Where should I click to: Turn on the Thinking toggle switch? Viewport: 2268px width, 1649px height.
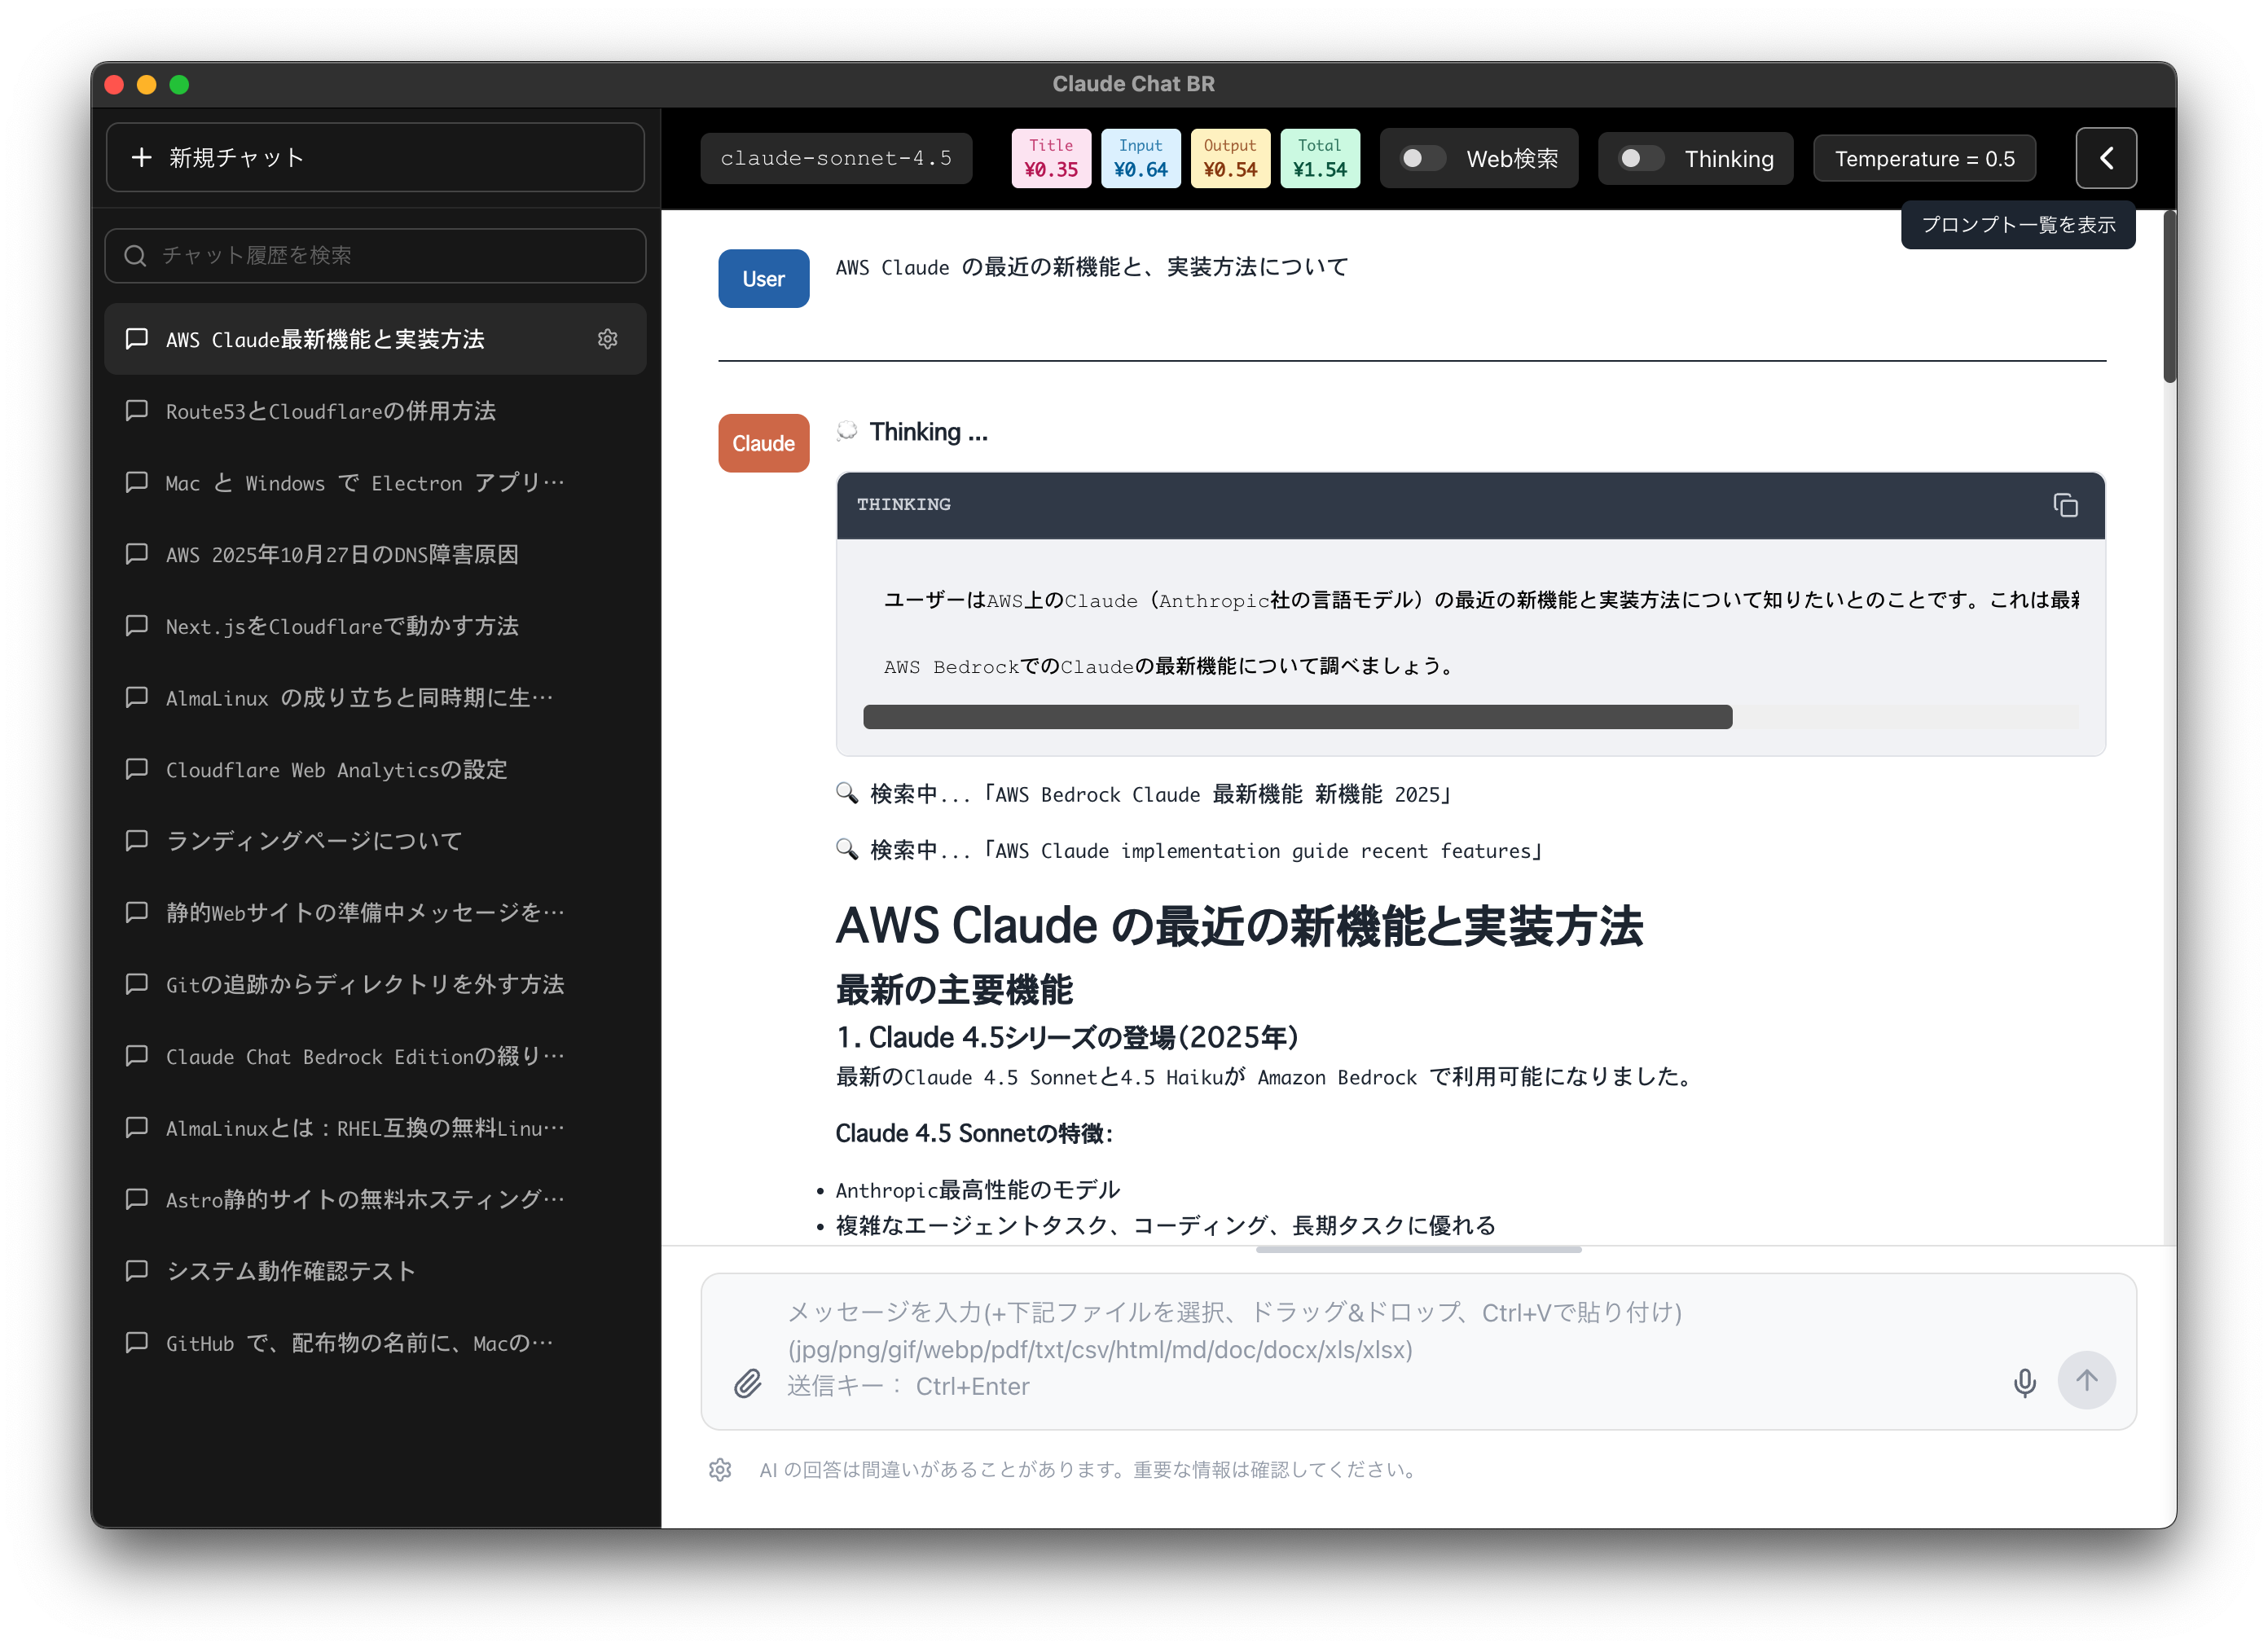pos(1640,158)
